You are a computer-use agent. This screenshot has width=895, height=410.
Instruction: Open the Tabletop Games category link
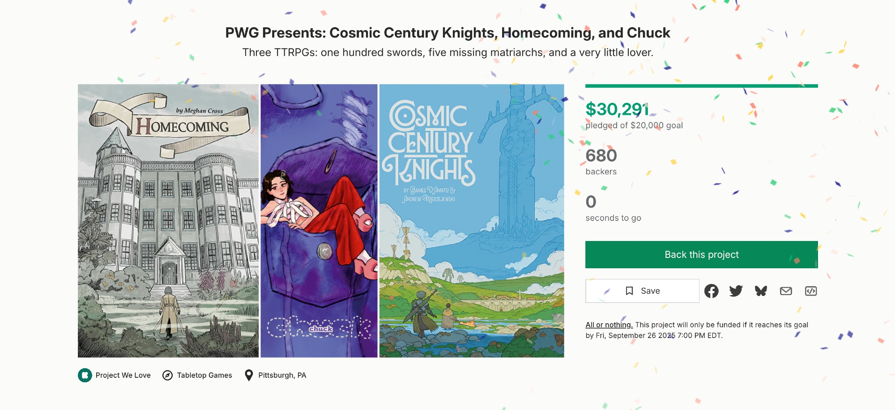pyautogui.click(x=205, y=375)
